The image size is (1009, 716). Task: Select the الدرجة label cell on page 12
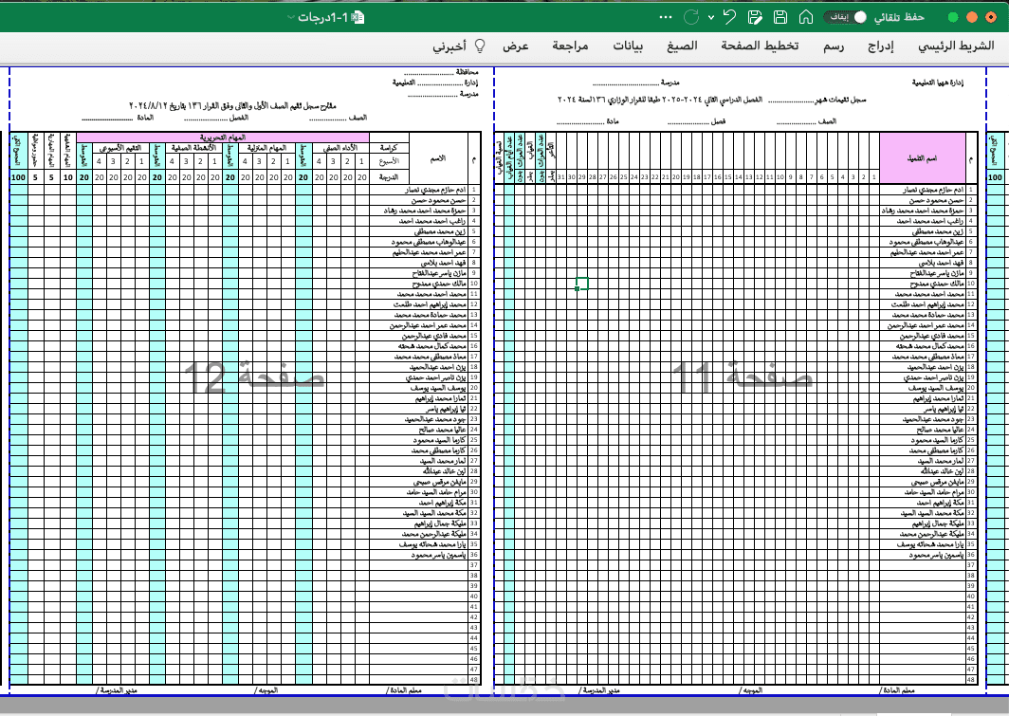[x=389, y=177]
